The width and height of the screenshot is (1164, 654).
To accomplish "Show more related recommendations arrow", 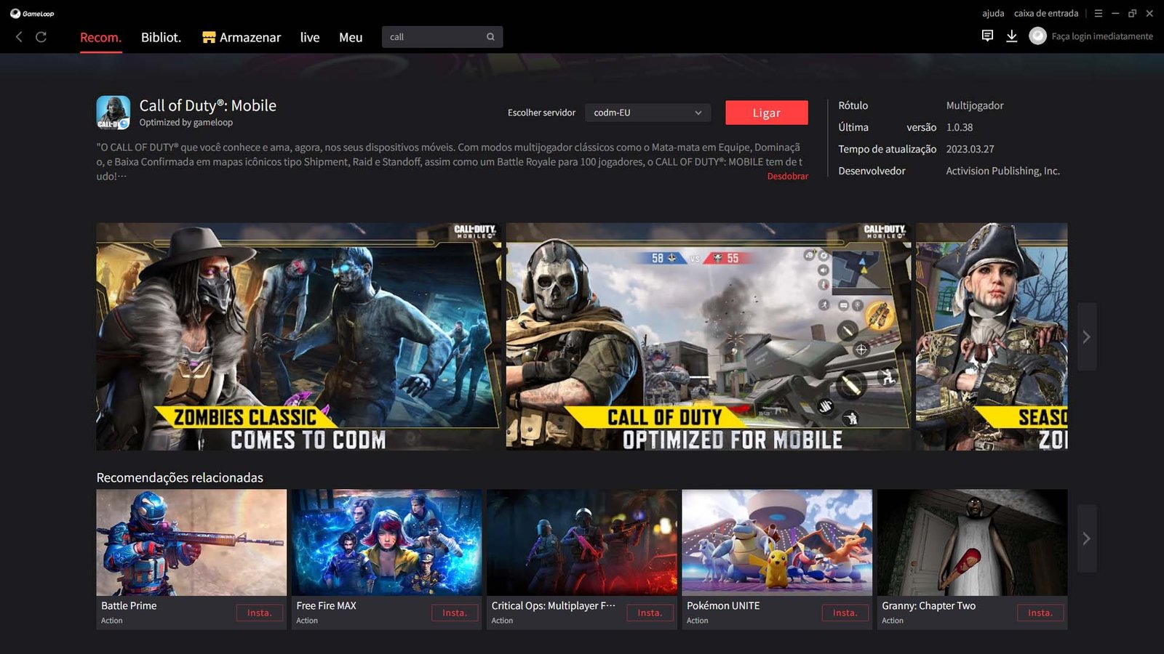I will click(x=1086, y=538).
